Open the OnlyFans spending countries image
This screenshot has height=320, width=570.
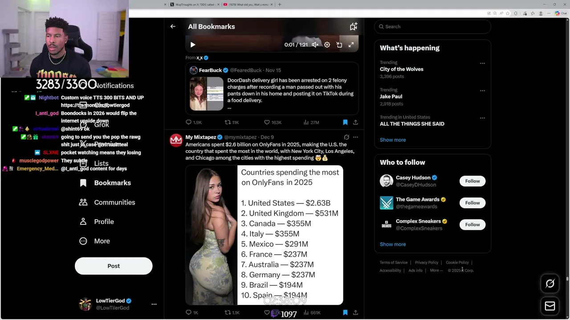click(x=264, y=235)
